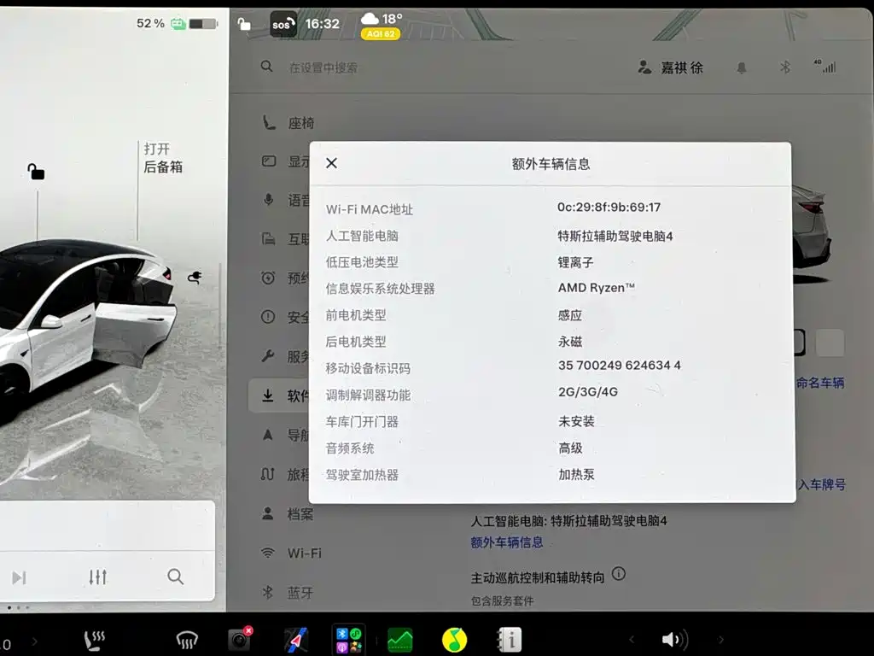This screenshot has width=874, height=656.
Task: Search media with magnifier icon
Action: click(176, 577)
